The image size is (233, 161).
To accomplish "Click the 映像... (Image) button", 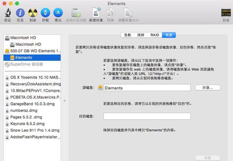I will tap(208, 87).
